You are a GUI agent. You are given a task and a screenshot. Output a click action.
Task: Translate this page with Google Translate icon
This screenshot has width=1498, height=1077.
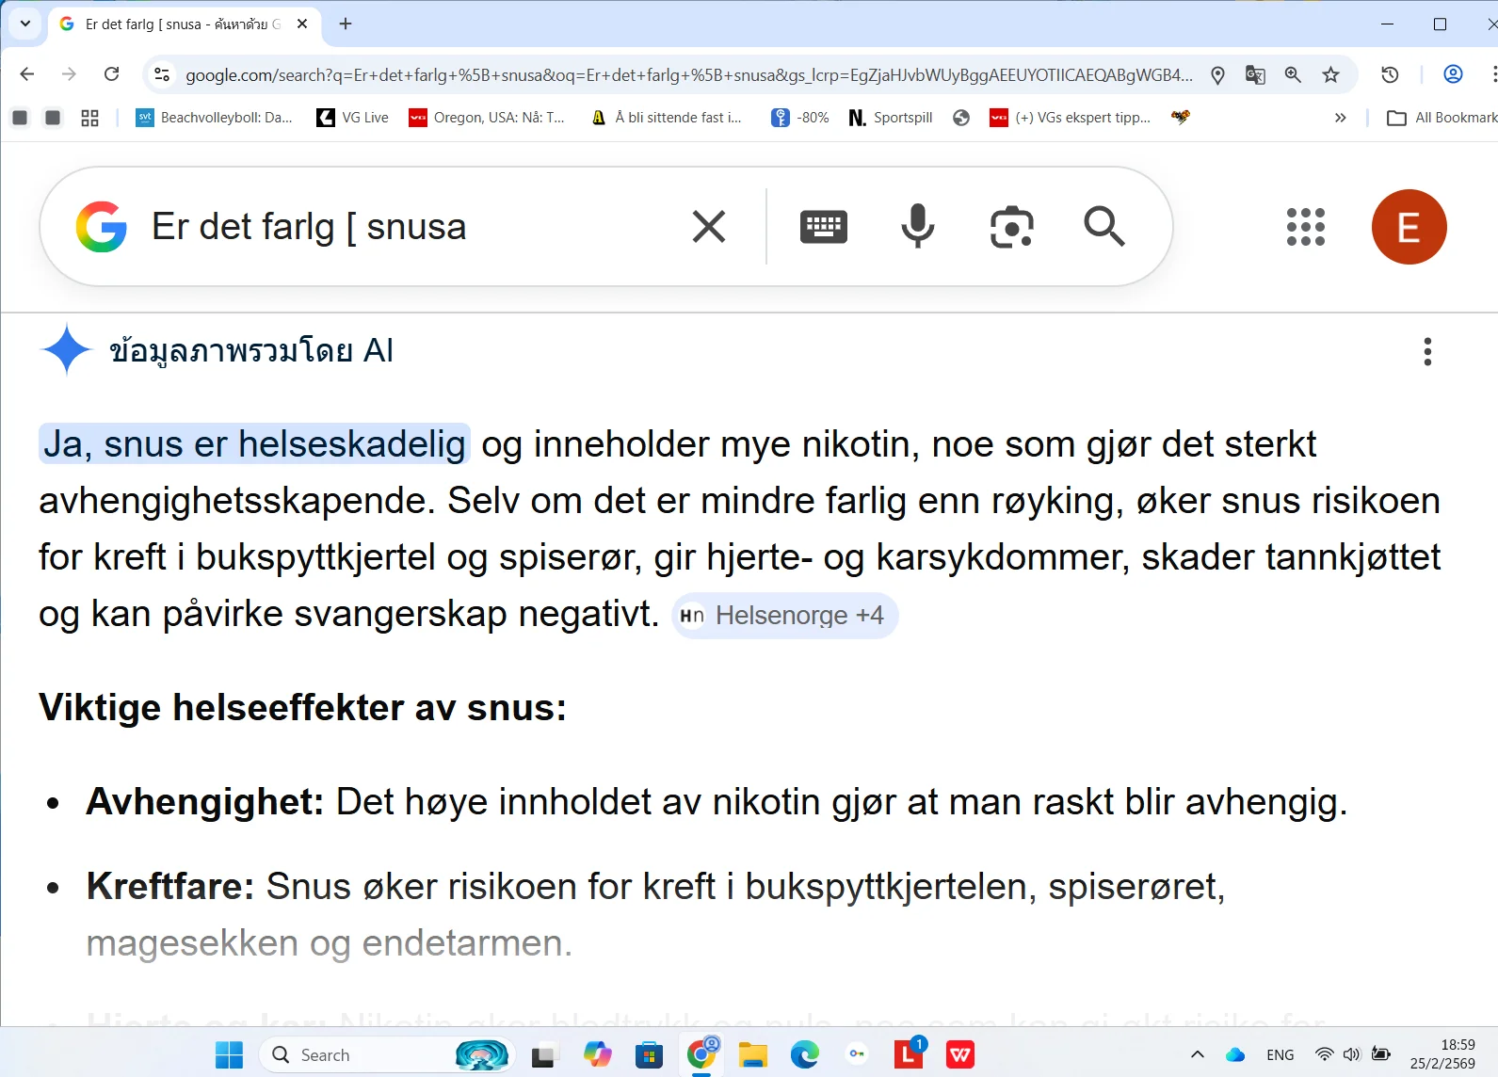point(1255,75)
